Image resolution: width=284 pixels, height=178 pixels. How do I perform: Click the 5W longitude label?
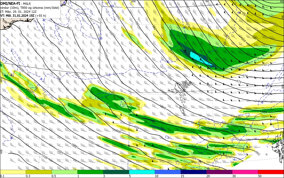point(207,1)
